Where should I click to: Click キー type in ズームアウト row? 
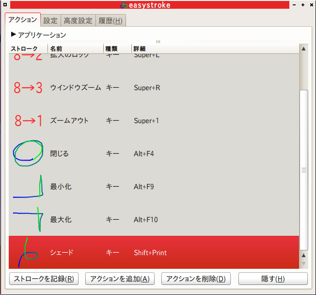click(x=112, y=121)
